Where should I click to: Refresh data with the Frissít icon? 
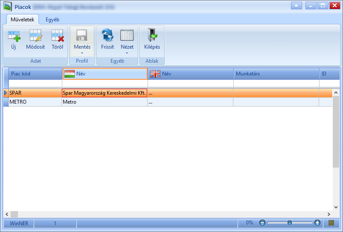point(108,35)
